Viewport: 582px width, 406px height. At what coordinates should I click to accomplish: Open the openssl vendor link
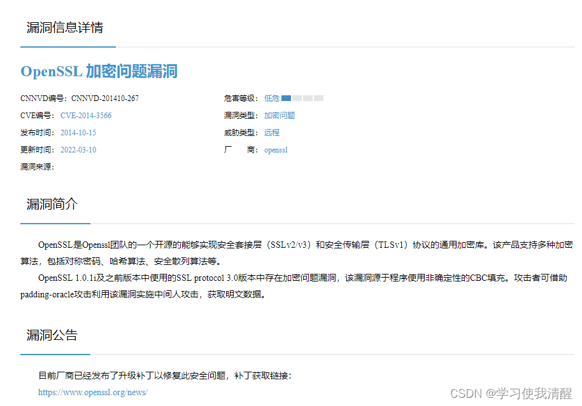276,150
